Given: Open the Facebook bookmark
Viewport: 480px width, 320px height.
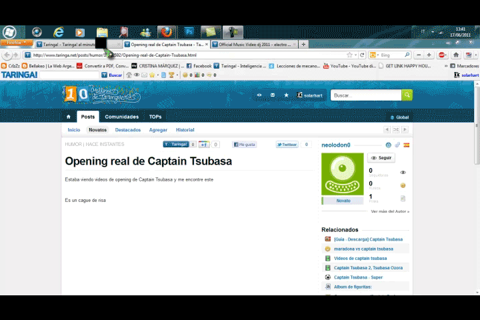Looking at the screenshot, I should pos(199,66).
